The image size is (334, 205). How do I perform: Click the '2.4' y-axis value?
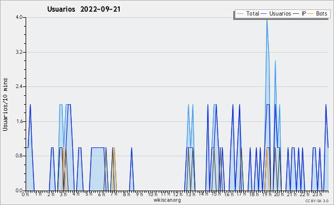19,86
